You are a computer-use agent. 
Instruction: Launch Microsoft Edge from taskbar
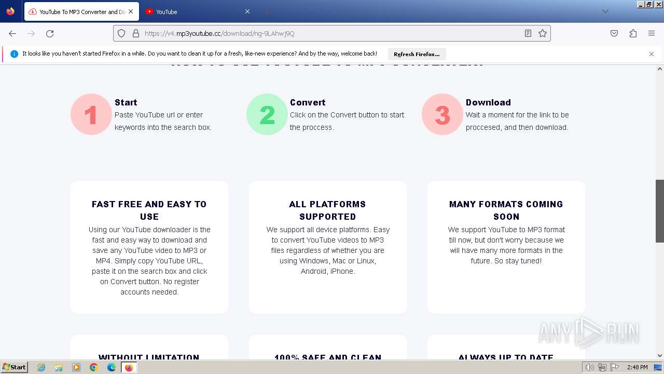click(x=112, y=367)
